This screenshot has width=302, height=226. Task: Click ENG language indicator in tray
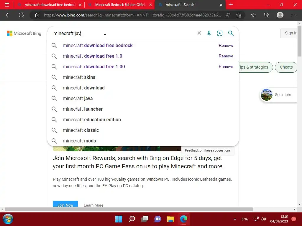[x=245, y=219]
